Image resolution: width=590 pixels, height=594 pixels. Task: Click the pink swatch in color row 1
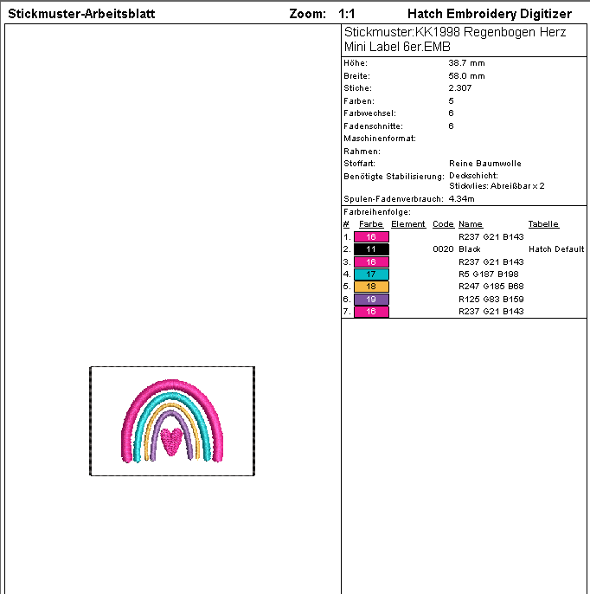click(371, 236)
